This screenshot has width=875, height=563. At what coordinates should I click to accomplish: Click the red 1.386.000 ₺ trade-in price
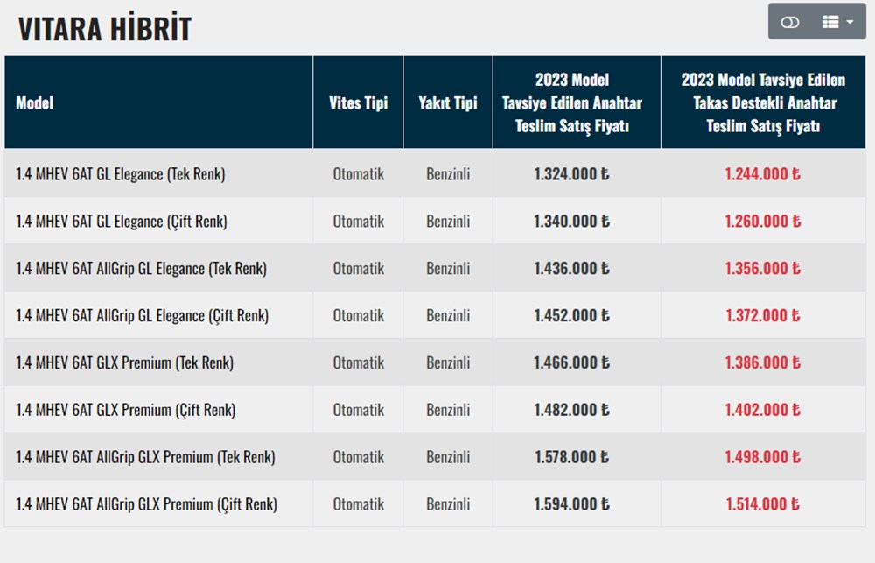[x=763, y=363]
